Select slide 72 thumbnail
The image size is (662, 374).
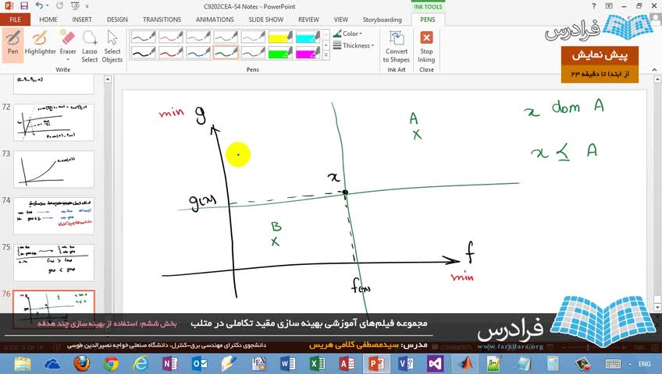(x=54, y=122)
